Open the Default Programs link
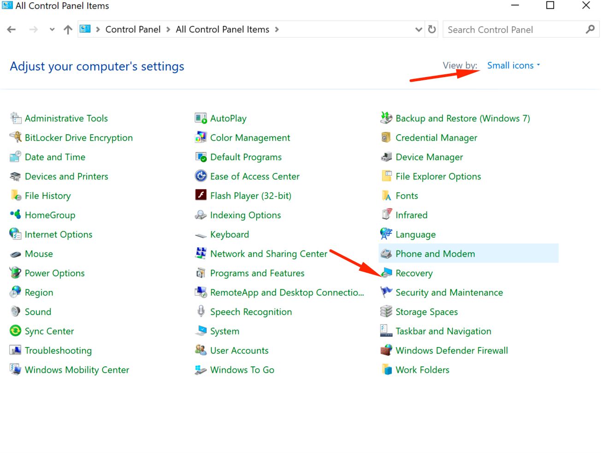The width and height of the screenshot is (601, 453). [x=246, y=157]
